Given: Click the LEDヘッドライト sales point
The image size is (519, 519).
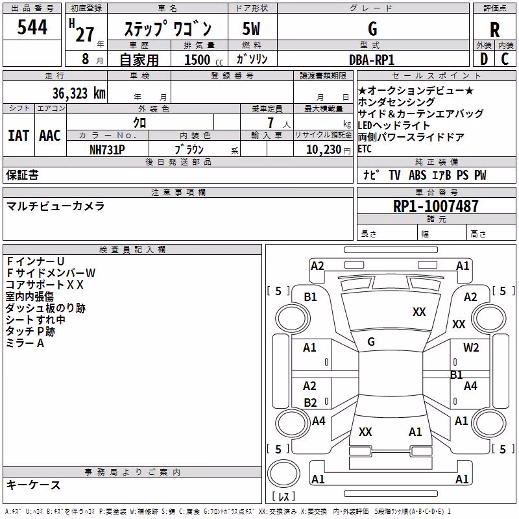Looking at the screenshot, I should pyautogui.click(x=394, y=125).
